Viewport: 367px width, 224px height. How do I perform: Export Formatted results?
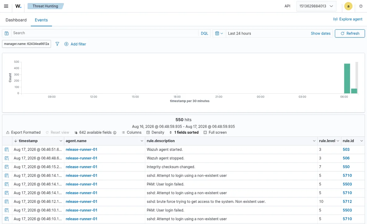23,133
